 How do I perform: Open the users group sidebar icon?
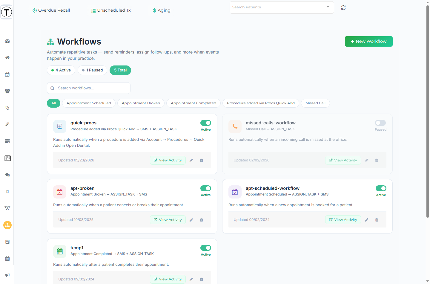(7, 91)
